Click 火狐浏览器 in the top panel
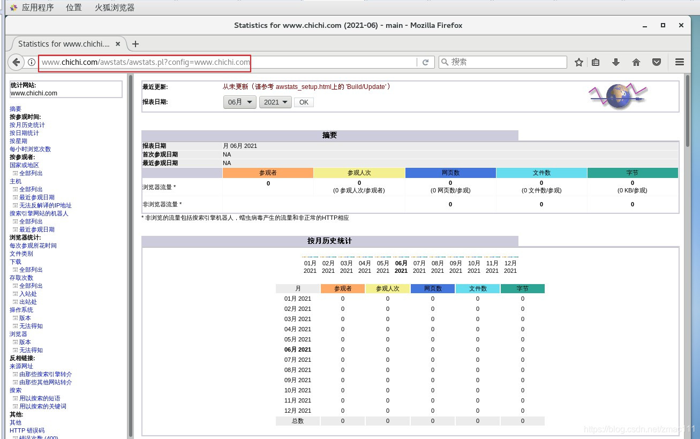Image resolution: width=700 pixels, height=439 pixels. pos(115,8)
